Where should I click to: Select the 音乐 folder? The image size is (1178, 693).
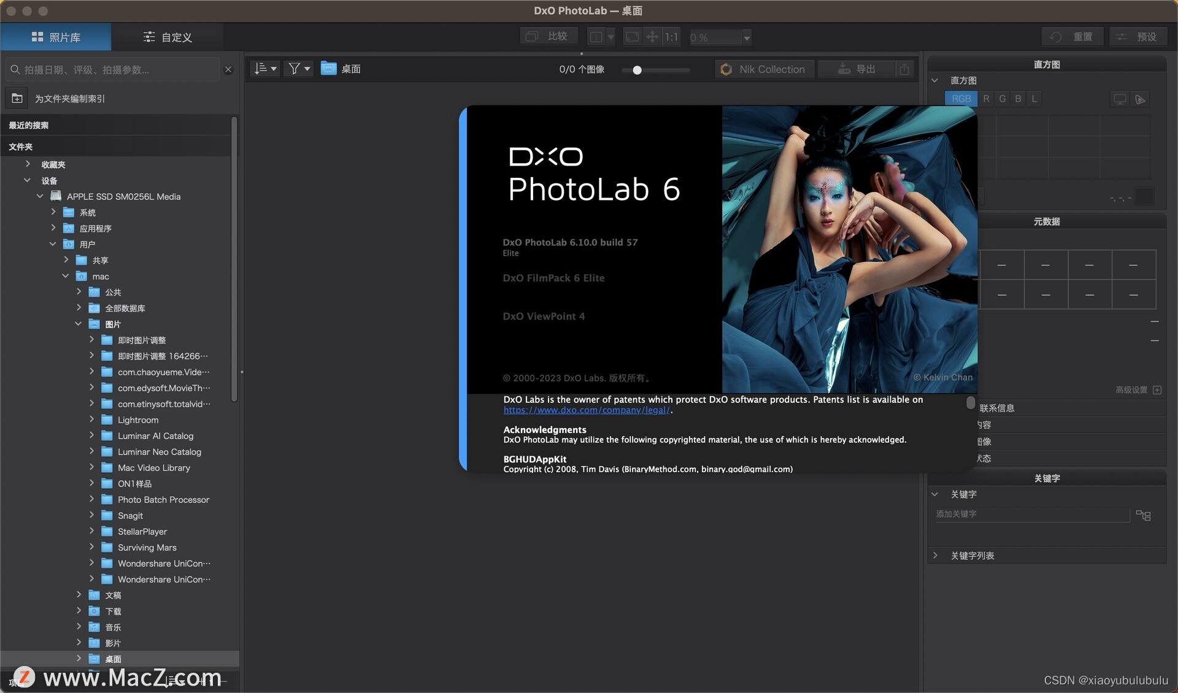pos(113,627)
